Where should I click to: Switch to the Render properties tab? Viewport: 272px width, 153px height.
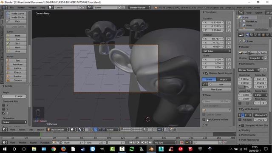247,35
